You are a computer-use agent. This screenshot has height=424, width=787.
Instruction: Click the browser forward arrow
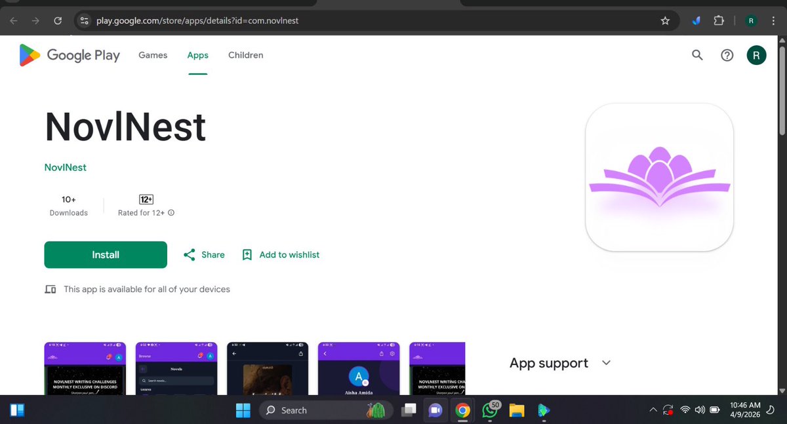click(36, 20)
